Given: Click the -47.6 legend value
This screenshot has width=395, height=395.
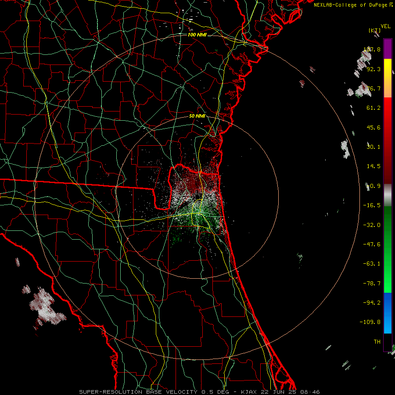Looking at the screenshot, I should pyautogui.click(x=372, y=244).
